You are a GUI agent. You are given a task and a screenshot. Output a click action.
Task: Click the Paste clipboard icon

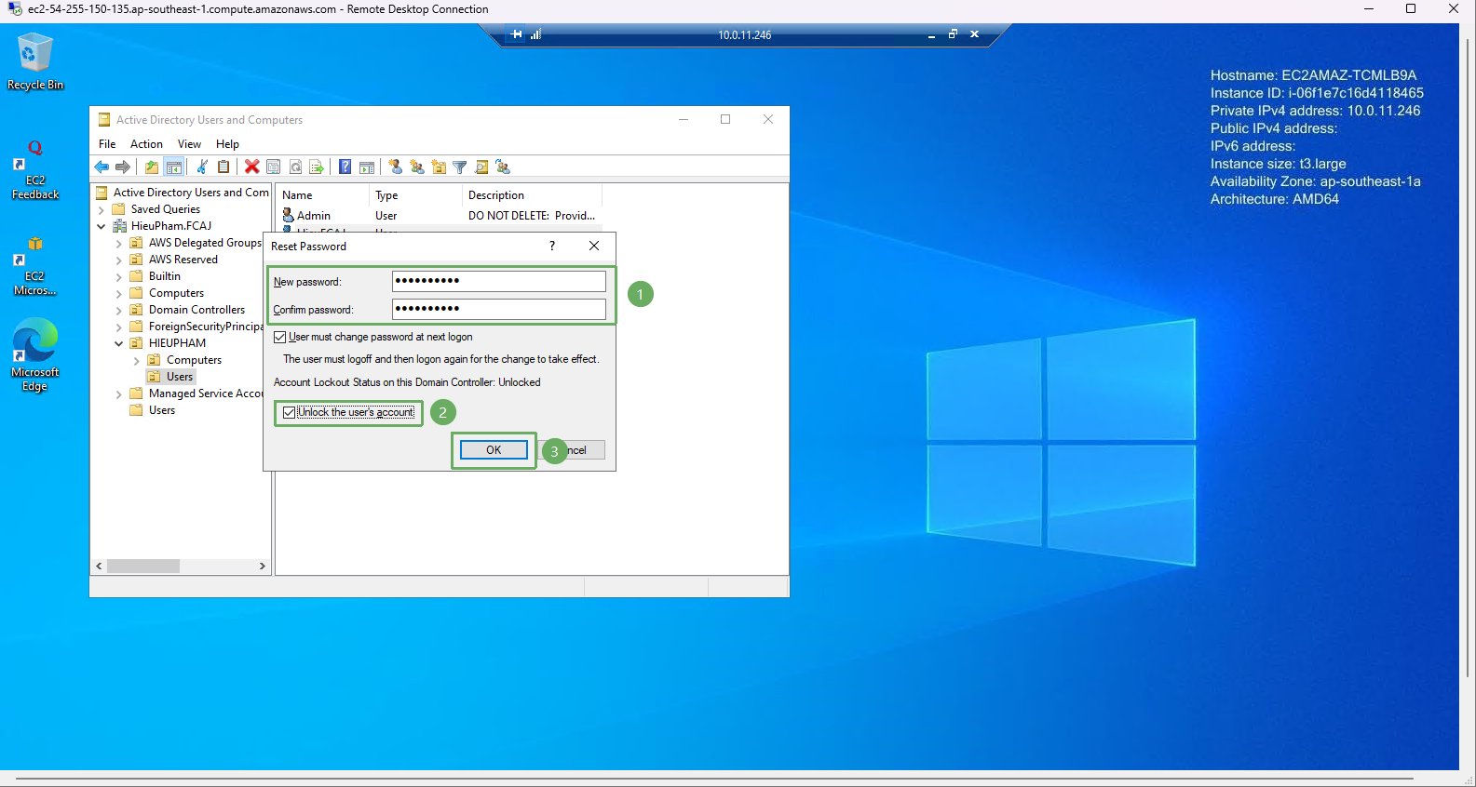tap(223, 167)
